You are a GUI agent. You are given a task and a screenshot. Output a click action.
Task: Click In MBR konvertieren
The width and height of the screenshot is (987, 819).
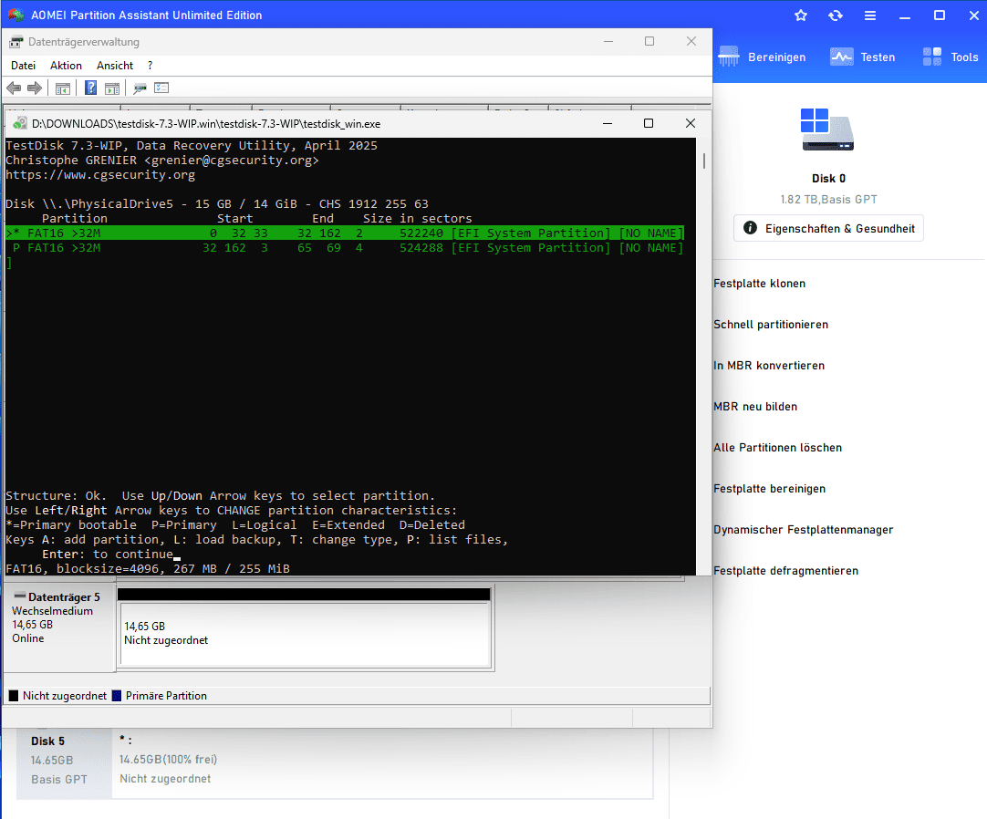(x=769, y=365)
